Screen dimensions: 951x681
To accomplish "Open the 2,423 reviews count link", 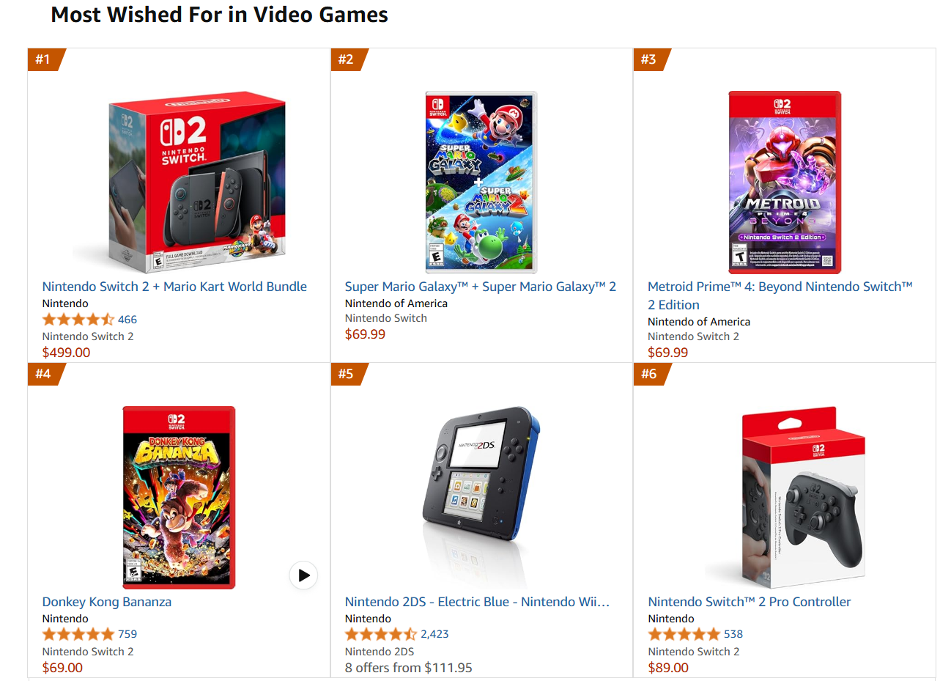I will (434, 634).
